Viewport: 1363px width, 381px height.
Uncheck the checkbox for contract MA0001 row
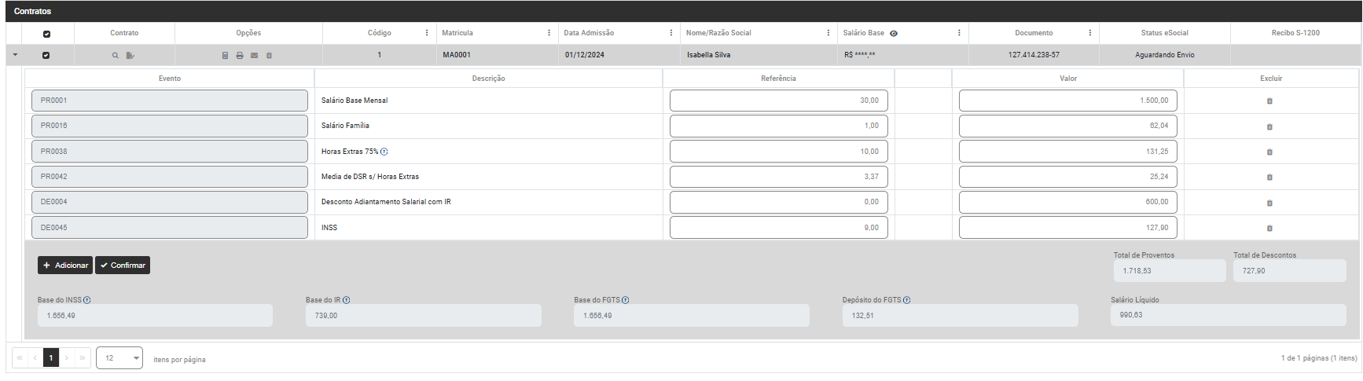tap(46, 55)
